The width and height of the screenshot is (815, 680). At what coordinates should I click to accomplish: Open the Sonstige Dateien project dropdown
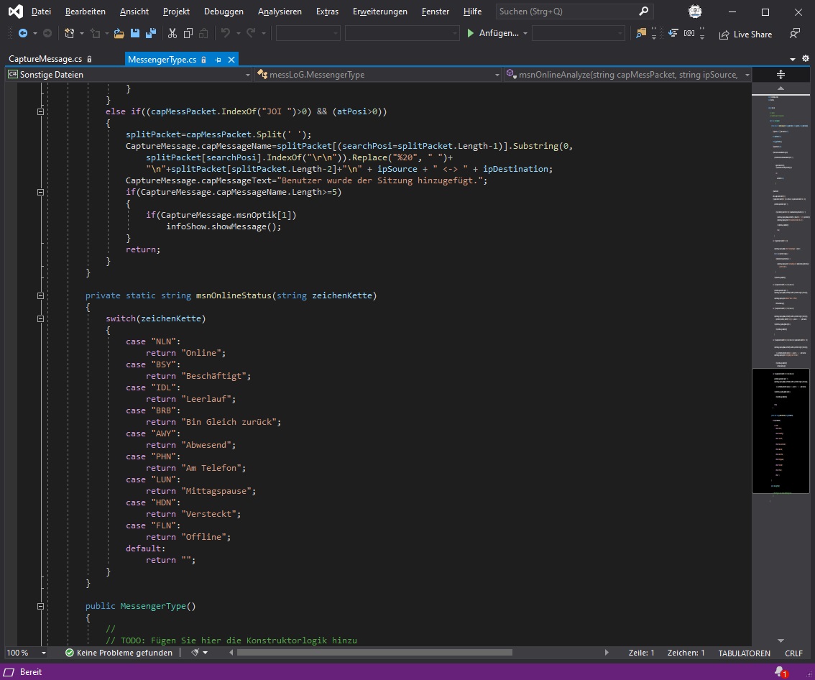click(248, 75)
